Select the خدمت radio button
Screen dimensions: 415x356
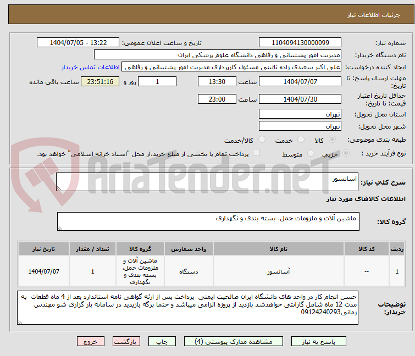coord(301,140)
